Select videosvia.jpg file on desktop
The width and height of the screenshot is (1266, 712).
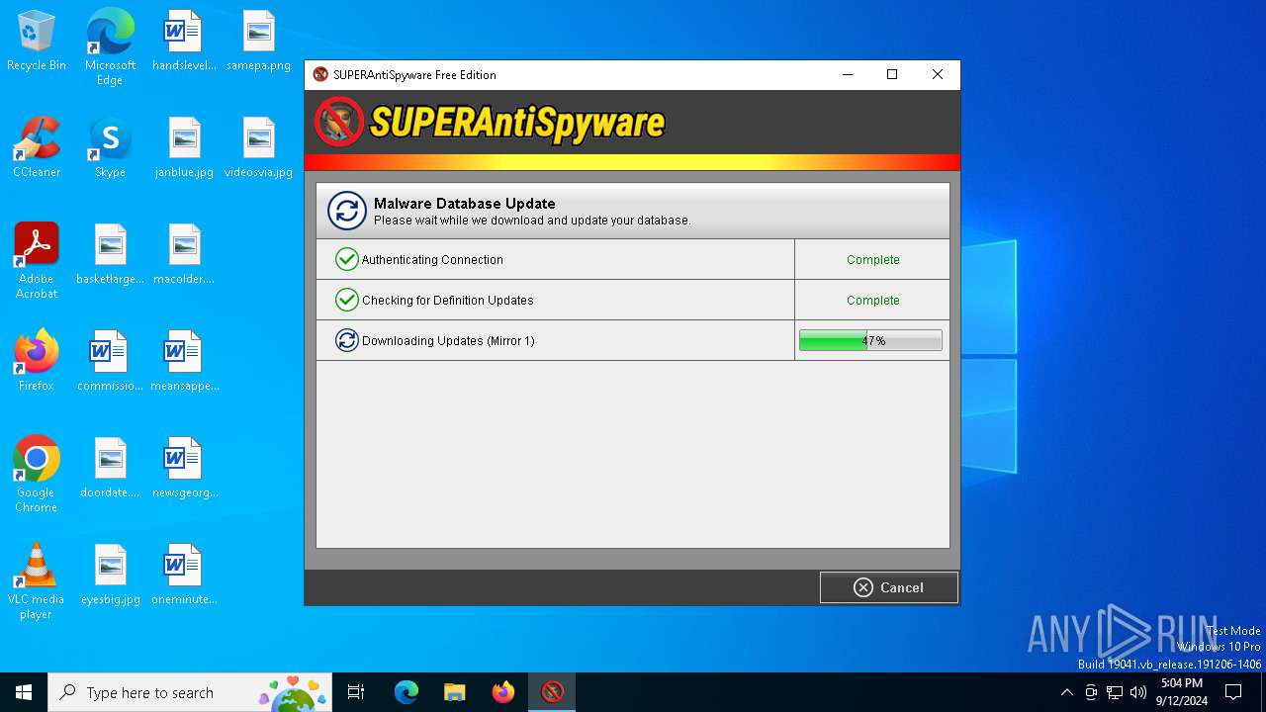[258, 148]
